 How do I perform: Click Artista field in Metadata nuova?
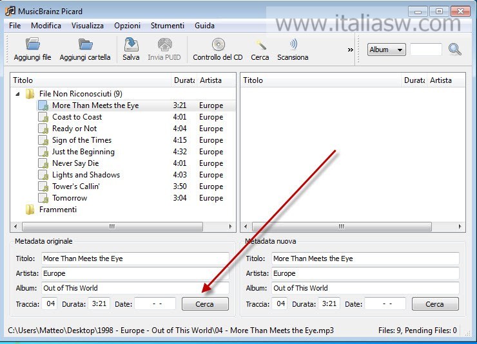365,273
